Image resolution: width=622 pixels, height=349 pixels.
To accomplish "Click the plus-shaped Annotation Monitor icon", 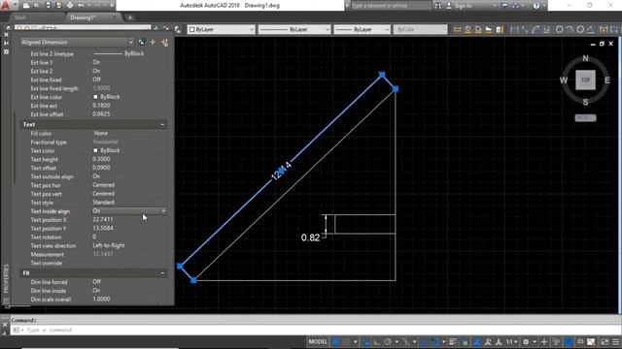I will [x=544, y=342].
